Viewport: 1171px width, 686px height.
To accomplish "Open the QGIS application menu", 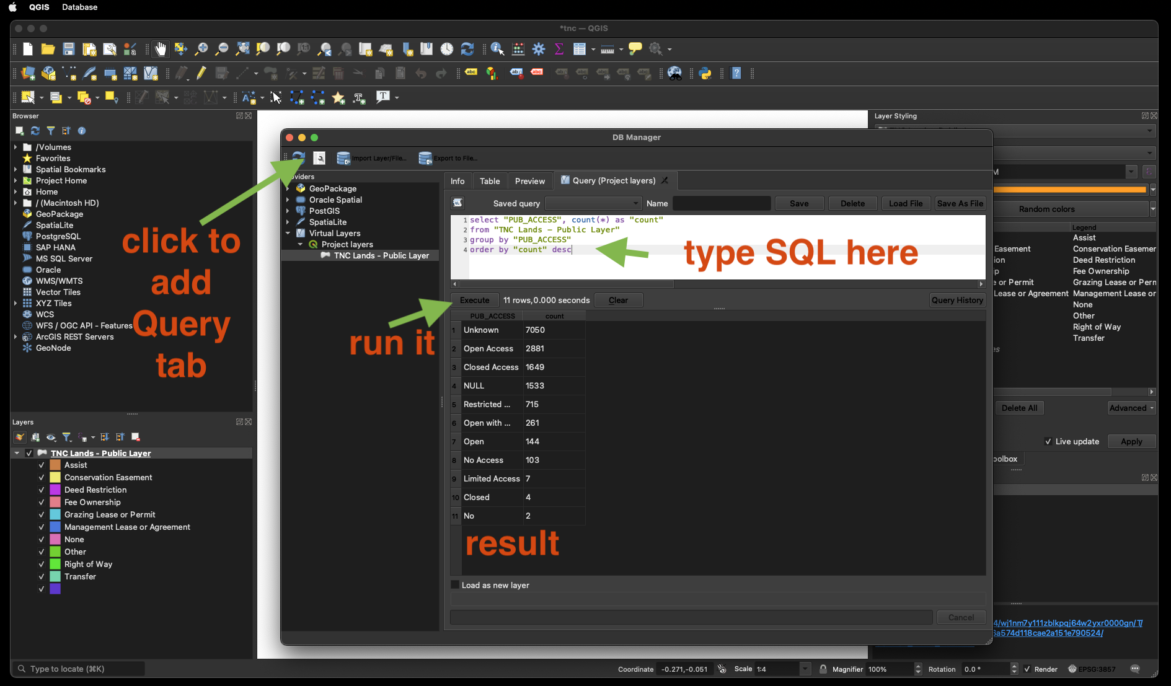I will tap(39, 7).
